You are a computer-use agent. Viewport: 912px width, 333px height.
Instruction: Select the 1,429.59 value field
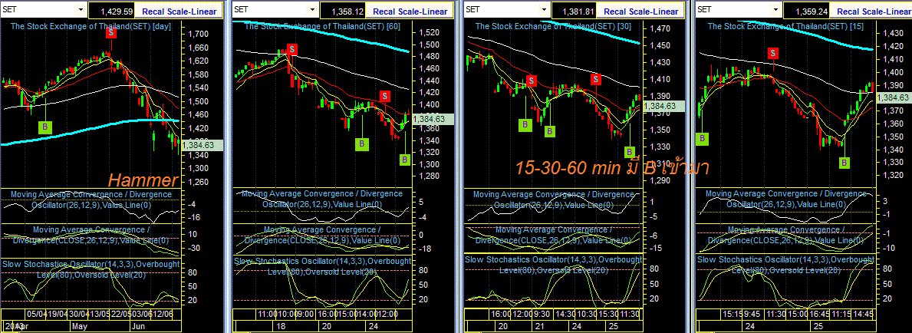[x=113, y=11]
